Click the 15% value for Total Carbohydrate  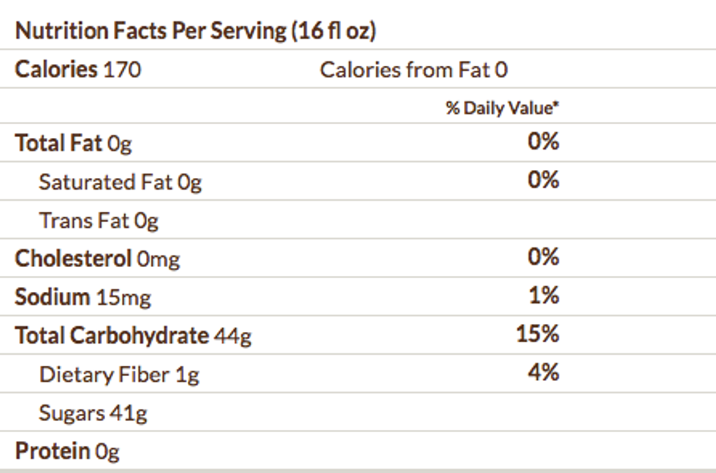[538, 334]
